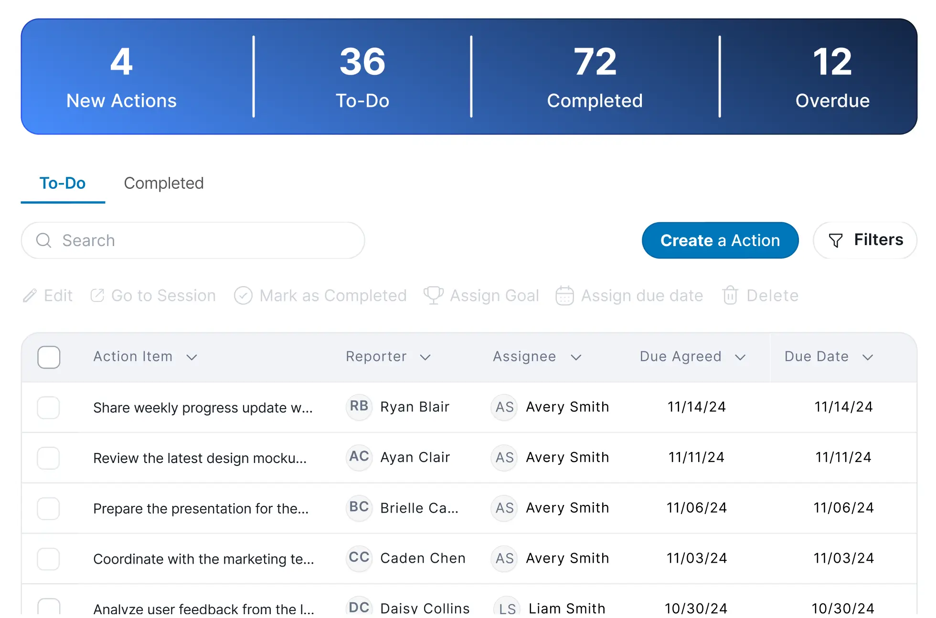This screenshot has width=936, height=618.
Task: Click the Assign due date calendar icon
Action: point(564,296)
